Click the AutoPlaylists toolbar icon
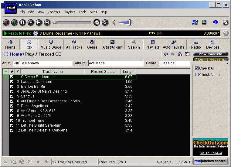This screenshot has width=231, height=167. pyautogui.click(x=173, y=44)
